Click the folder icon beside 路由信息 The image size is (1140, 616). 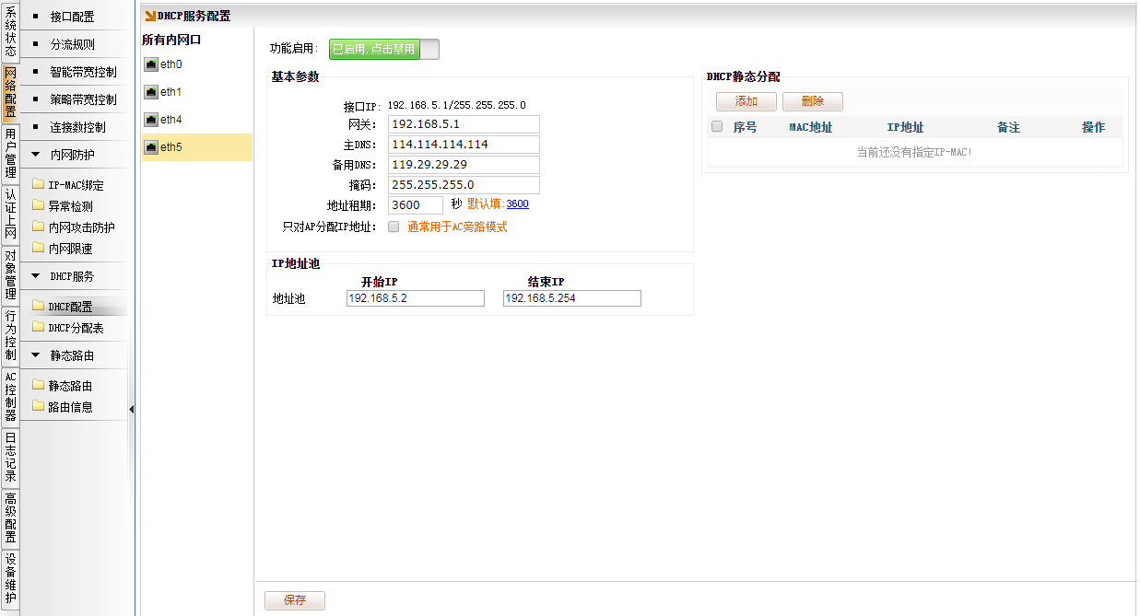click(38, 406)
